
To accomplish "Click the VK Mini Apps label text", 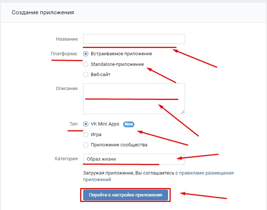I will (105, 124).
